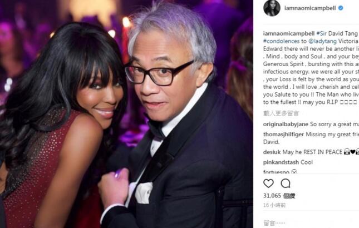Click iamnaomicampbell name in caption
This screenshot has height=228, width=359.
point(289,33)
